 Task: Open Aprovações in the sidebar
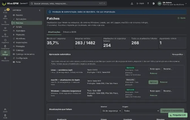point(27,19)
